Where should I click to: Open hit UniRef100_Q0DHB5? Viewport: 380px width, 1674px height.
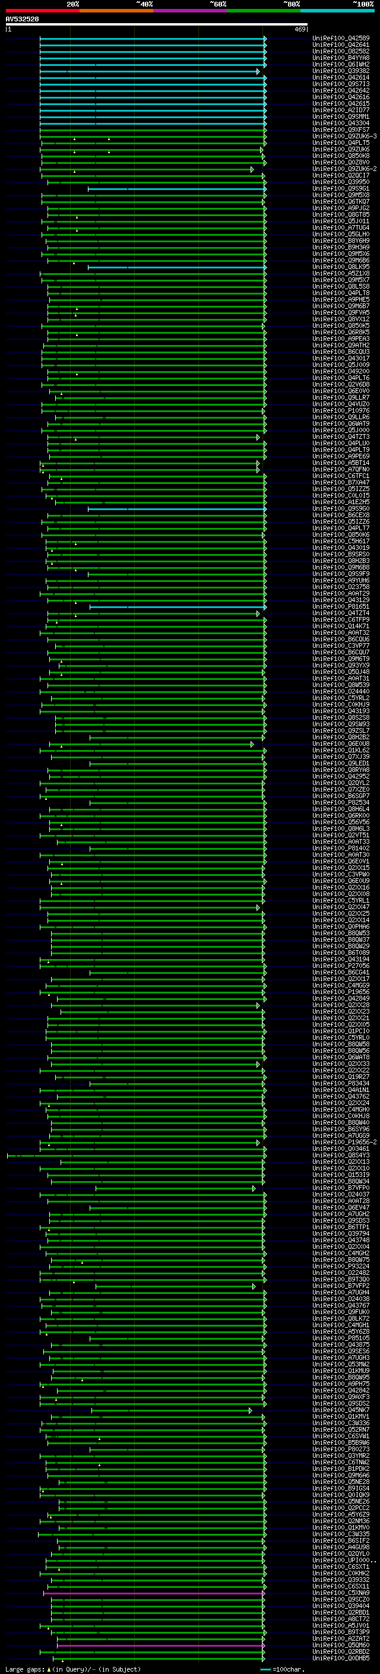(341, 1659)
